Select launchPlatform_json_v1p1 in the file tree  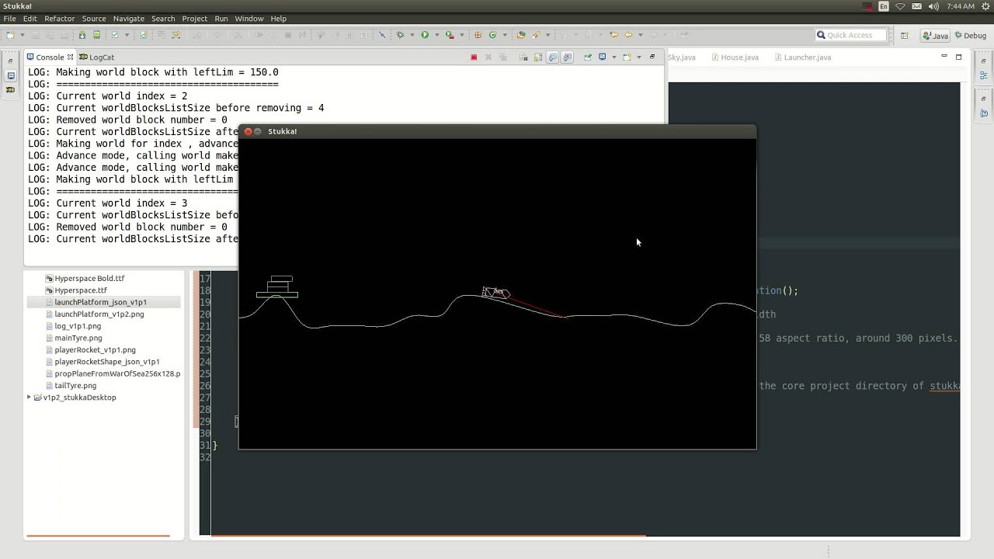click(100, 302)
